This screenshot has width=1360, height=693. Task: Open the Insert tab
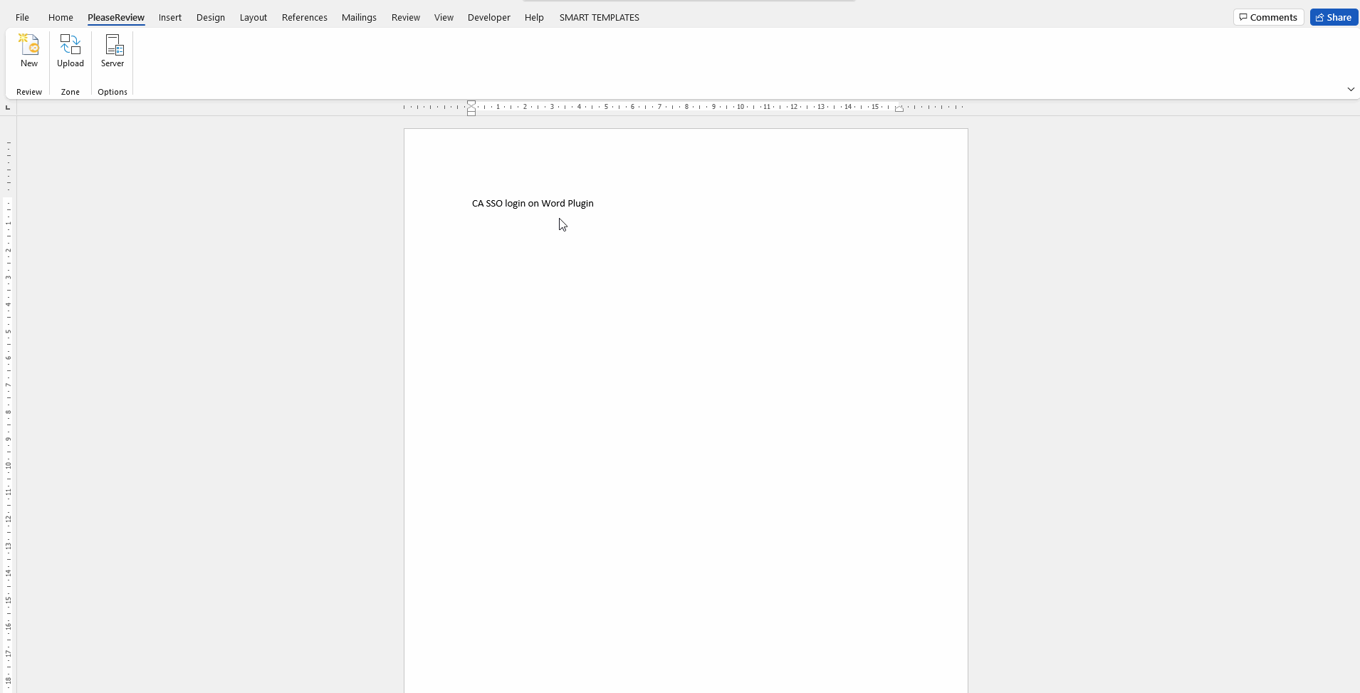[170, 17]
